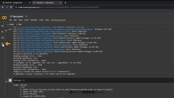Image resolution: width=174 pixels, height=98 pixels.
Task: Click the browser address bar URL
Action: click(58, 7)
